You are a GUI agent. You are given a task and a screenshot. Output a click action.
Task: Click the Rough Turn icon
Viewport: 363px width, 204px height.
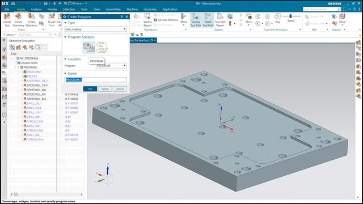coord(52,20)
